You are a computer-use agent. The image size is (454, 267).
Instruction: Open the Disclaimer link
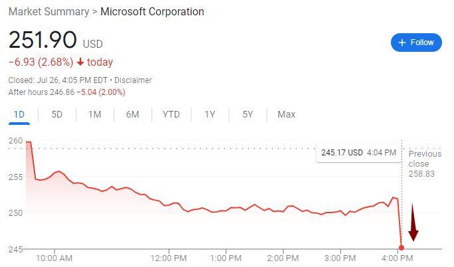(134, 80)
